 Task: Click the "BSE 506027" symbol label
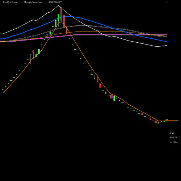(55, 2)
